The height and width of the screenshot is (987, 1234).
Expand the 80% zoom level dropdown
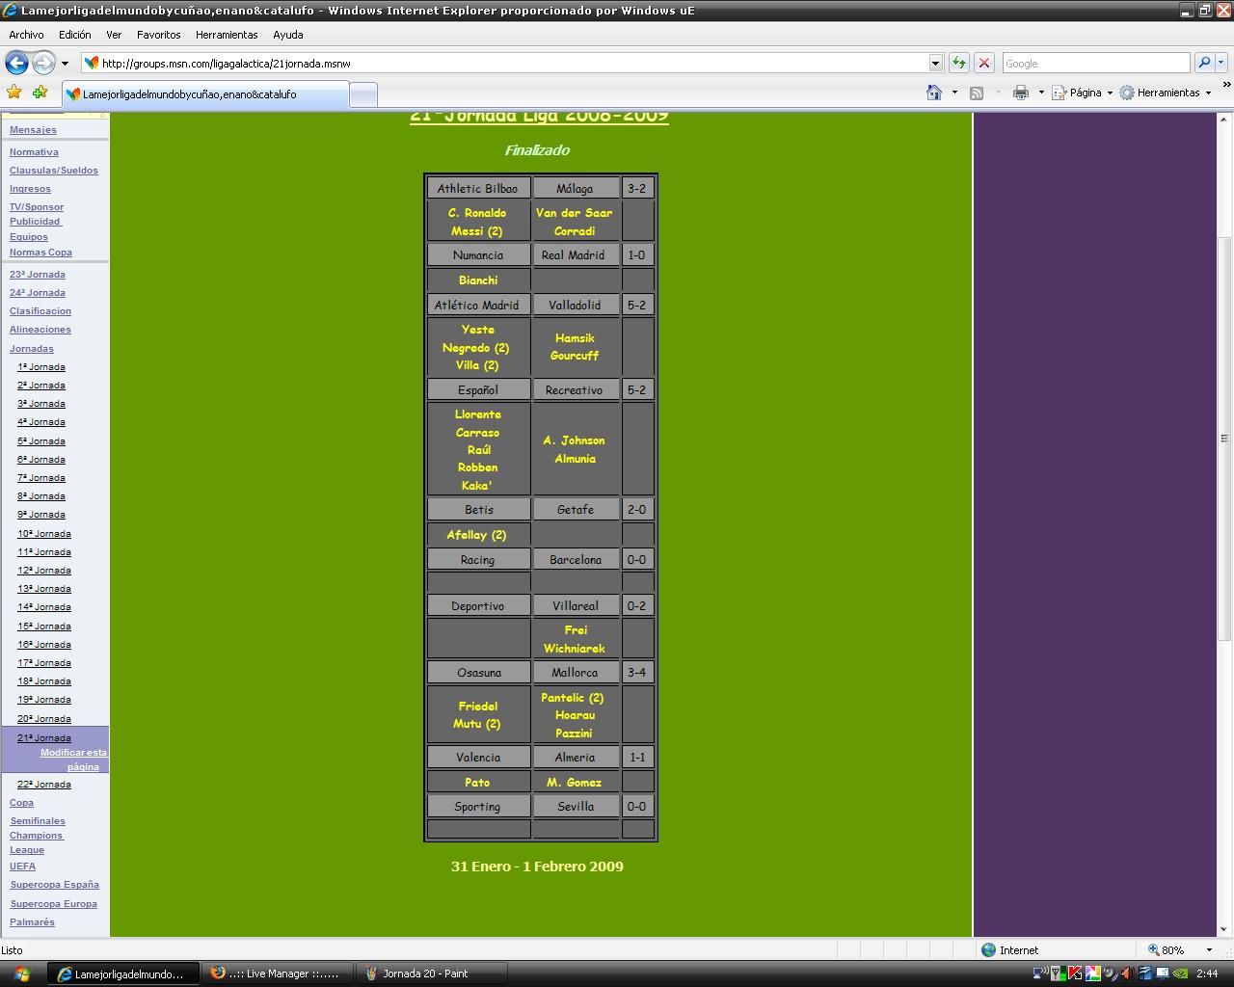point(1209,950)
